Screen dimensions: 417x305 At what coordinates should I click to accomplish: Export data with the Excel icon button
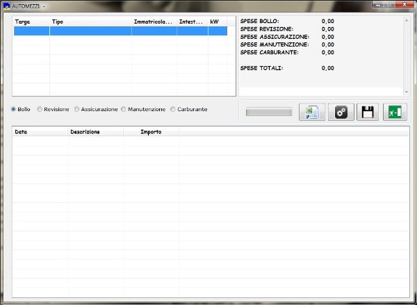point(312,113)
